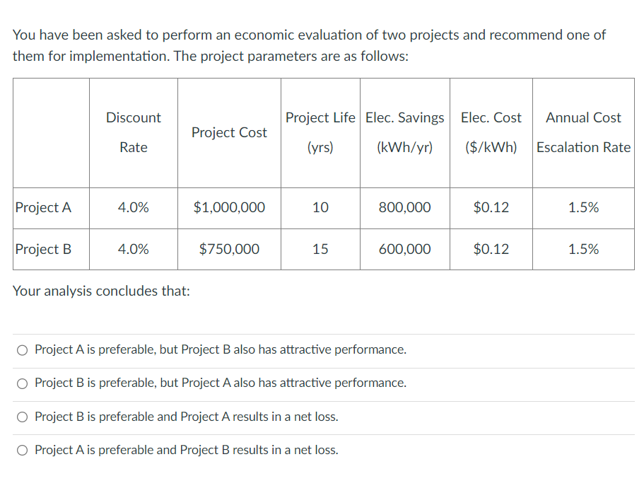The height and width of the screenshot is (481, 644).
Task: Click the Elec. Savings (kWh/yr) header
Action: coord(404,132)
